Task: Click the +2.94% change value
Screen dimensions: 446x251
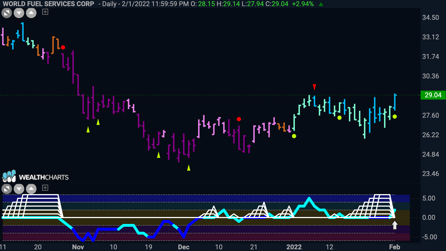Action: pyautogui.click(x=303, y=4)
